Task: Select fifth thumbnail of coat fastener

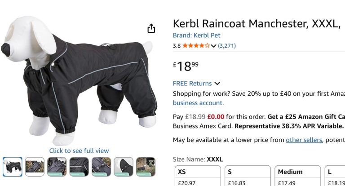Action: 102,167
